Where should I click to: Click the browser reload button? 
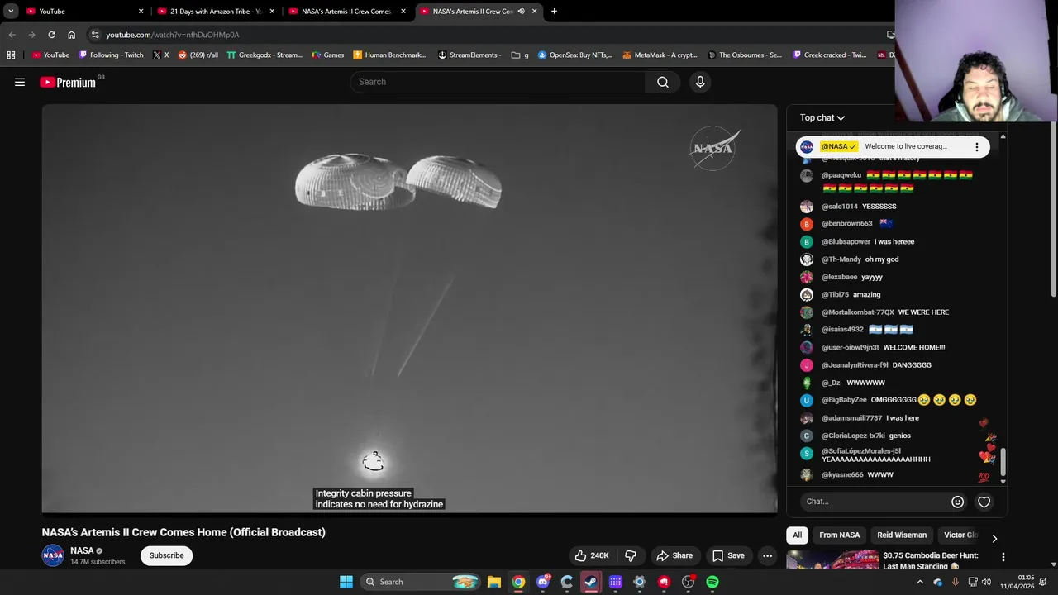click(x=51, y=35)
